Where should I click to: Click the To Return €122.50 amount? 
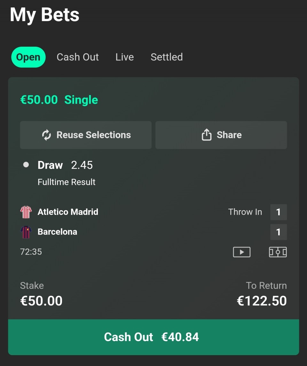[262, 301]
